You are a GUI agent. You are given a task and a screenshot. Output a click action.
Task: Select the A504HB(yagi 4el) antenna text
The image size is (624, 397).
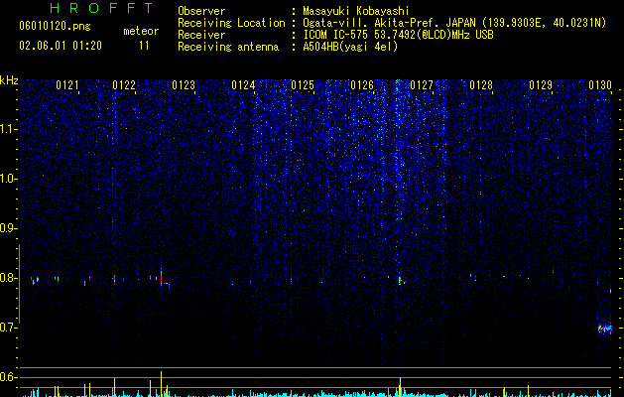(x=350, y=47)
